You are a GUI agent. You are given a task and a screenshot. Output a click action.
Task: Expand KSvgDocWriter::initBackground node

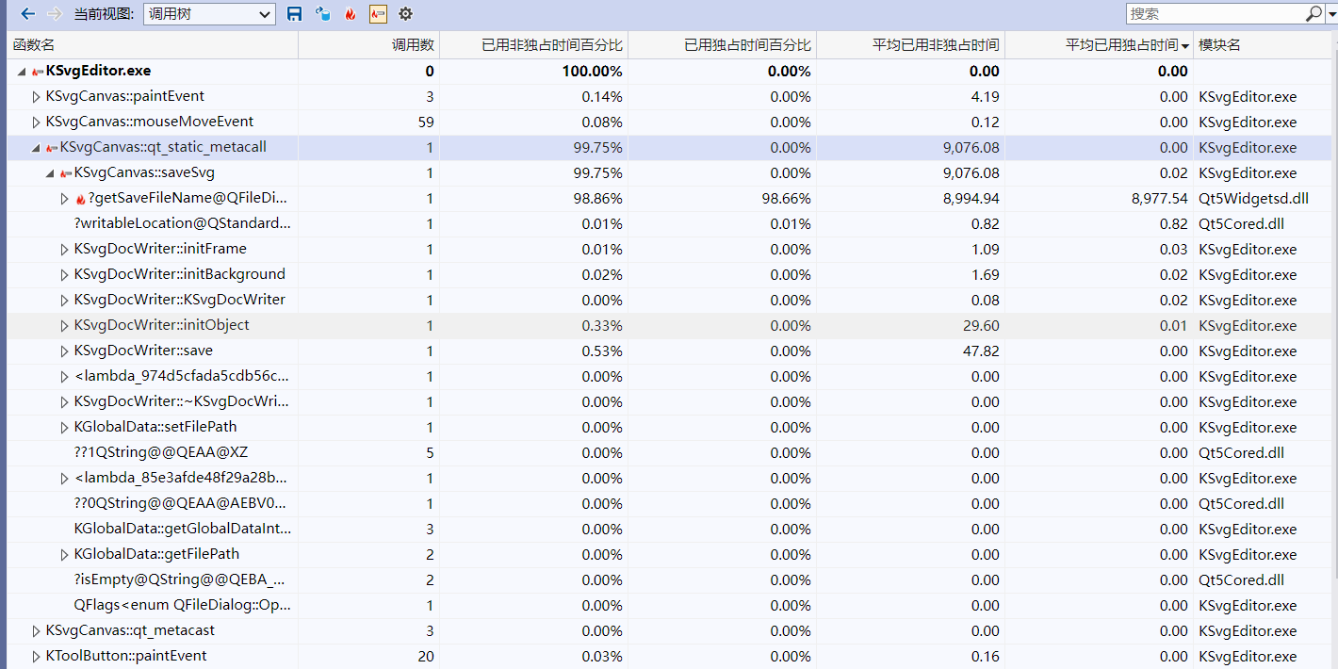point(64,275)
